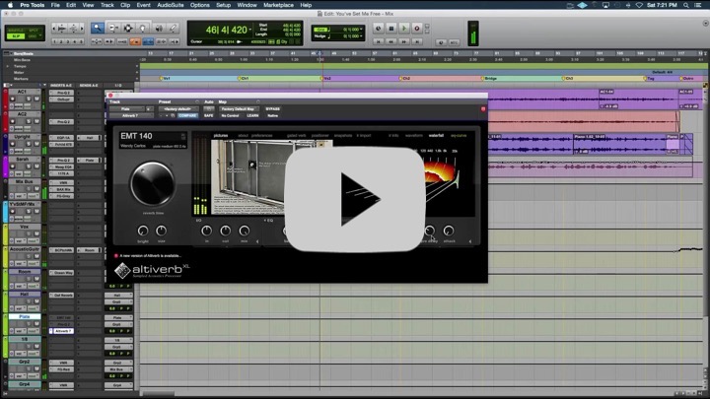This screenshot has height=399, width=710.
Task: Open the plugin Track selector showing Plate
Action: coord(126,109)
